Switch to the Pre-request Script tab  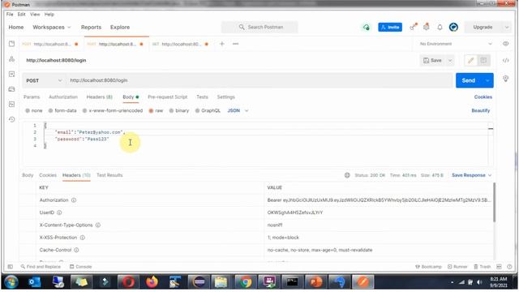pos(168,97)
